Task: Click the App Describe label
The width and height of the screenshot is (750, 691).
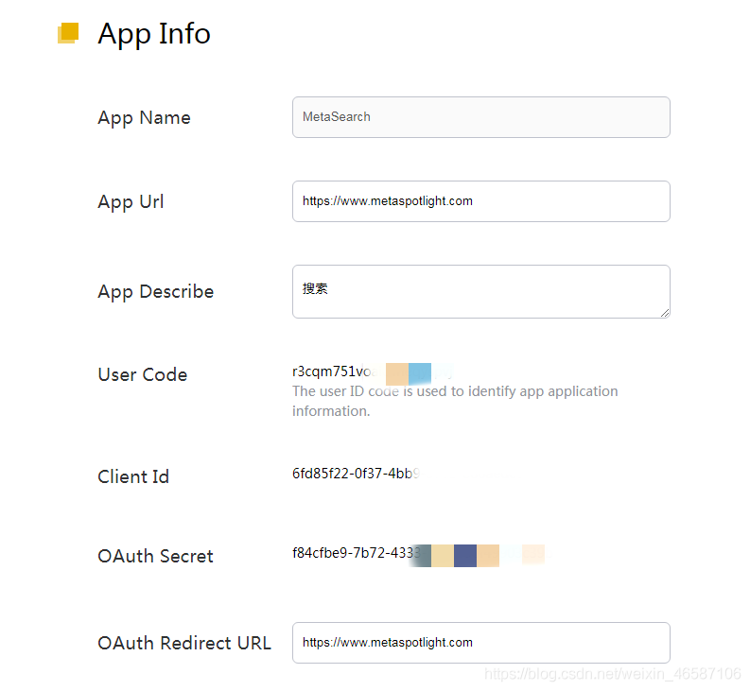Action: point(155,292)
